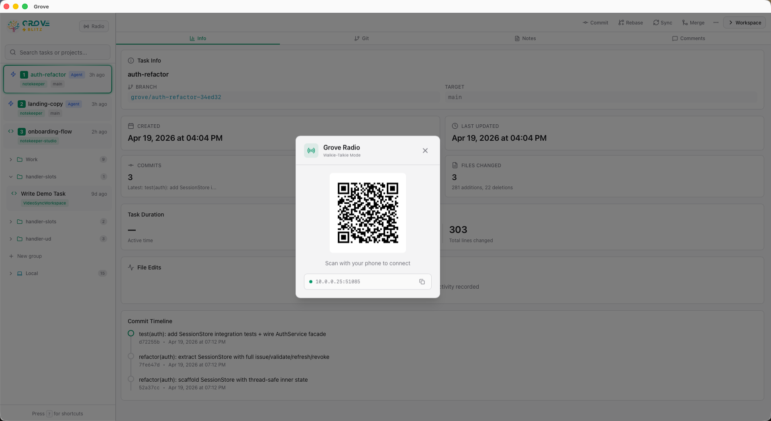Image resolution: width=771 pixels, height=421 pixels.
Task: Expand the Work group
Action: [x=11, y=160]
